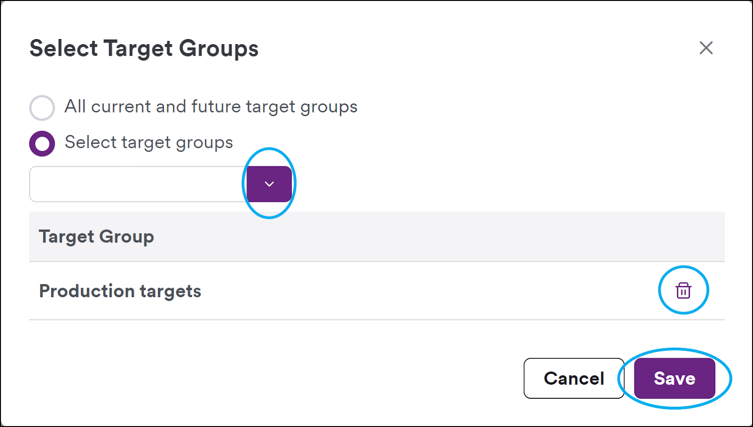Click the Target Group column header
The width and height of the screenshot is (753, 427).
(96, 236)
